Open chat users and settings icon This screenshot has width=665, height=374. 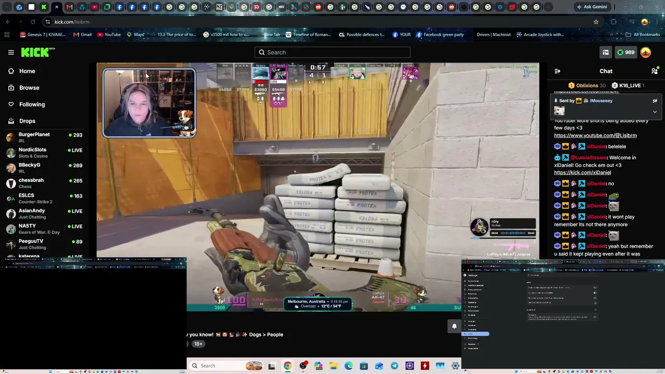pos(655,71)
